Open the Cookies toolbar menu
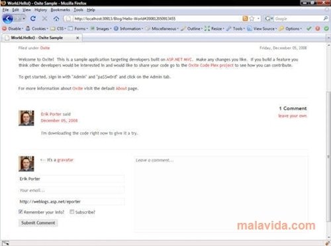Viewport: 331px width, 246px height. 37,28
